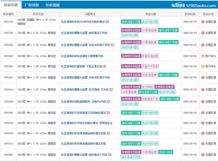Open picture icon on complaint 1591528 title
Image resolution: width=218 pixels, height=161 pixels.
point(108,133)
